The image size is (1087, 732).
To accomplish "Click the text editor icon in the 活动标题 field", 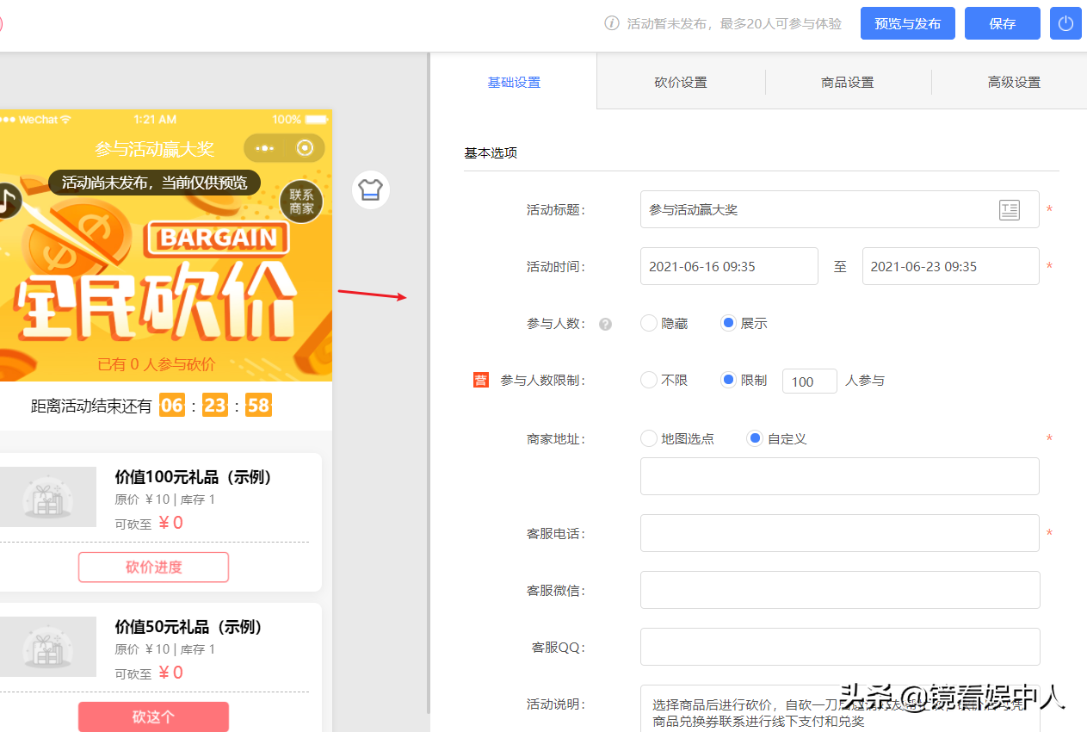I will click(1010, 209).
